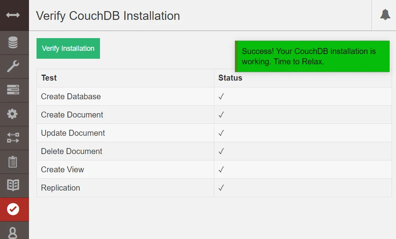This screenshot has height=239, width=396.
Task: Dismiss the green Success notification
Action: [x=312, y=56]
